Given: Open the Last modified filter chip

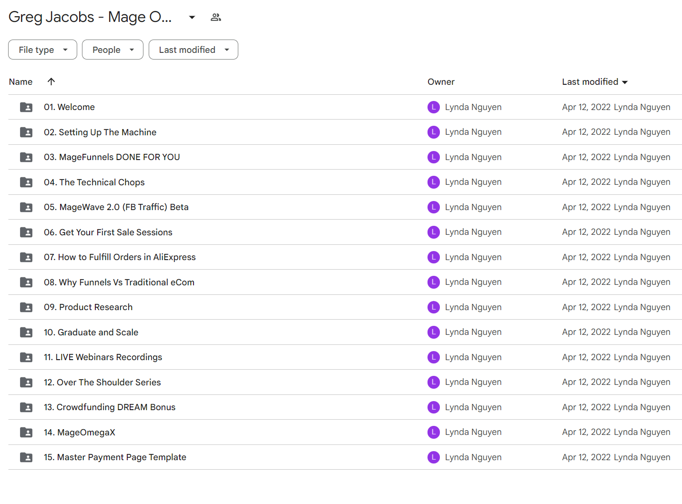Looking at the screenshot, I should (x=193, y=50).
